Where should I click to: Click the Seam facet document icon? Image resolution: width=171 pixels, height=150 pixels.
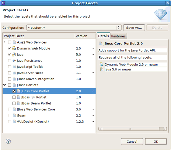coord(14,116)
